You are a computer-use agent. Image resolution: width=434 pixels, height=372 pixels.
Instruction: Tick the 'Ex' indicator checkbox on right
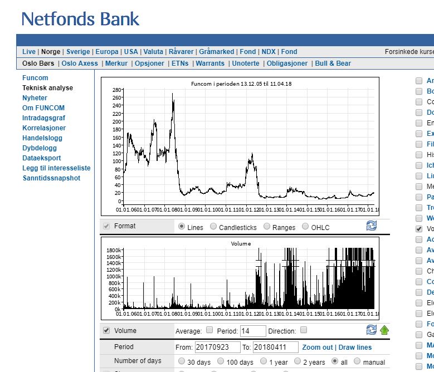[419, 134]
